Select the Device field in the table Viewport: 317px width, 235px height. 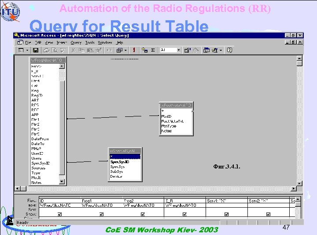(116, 176)
